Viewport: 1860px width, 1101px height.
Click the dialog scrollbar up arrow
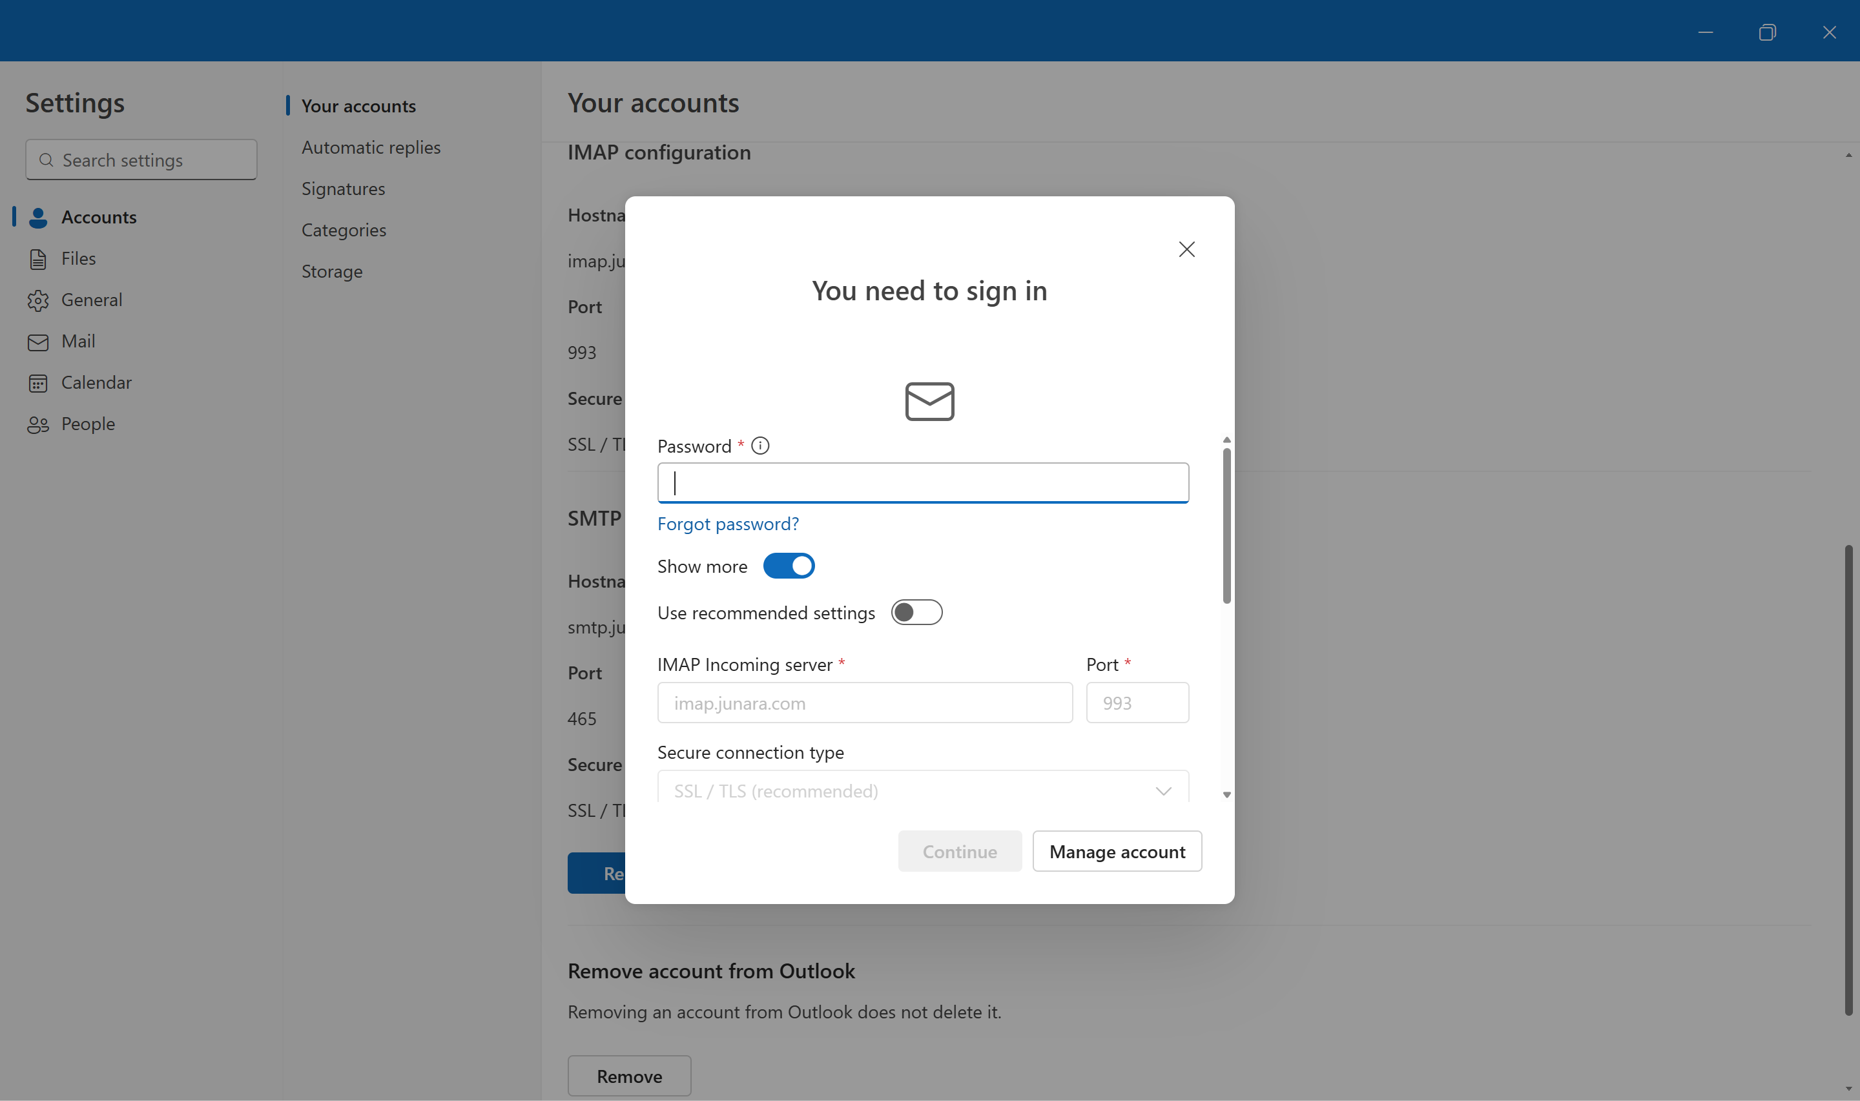1226,440
